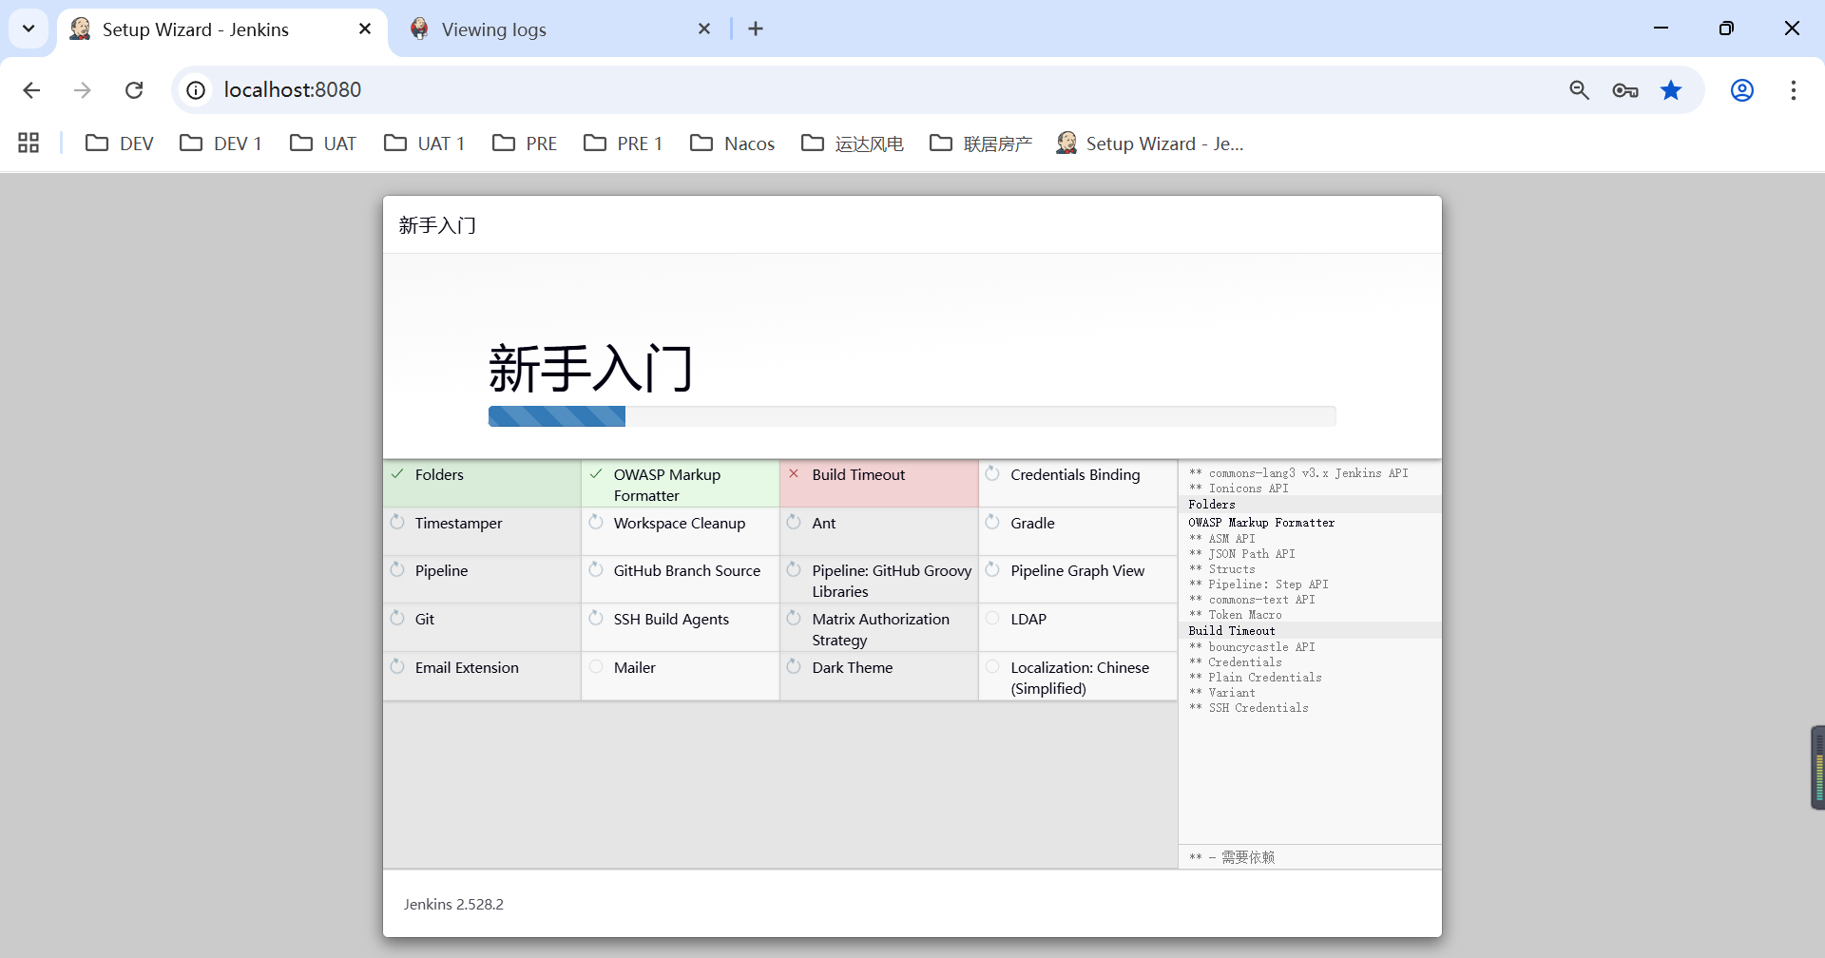Click Credentials Binding pending spinner icon

pyautogui.click(x=992, y=473)
